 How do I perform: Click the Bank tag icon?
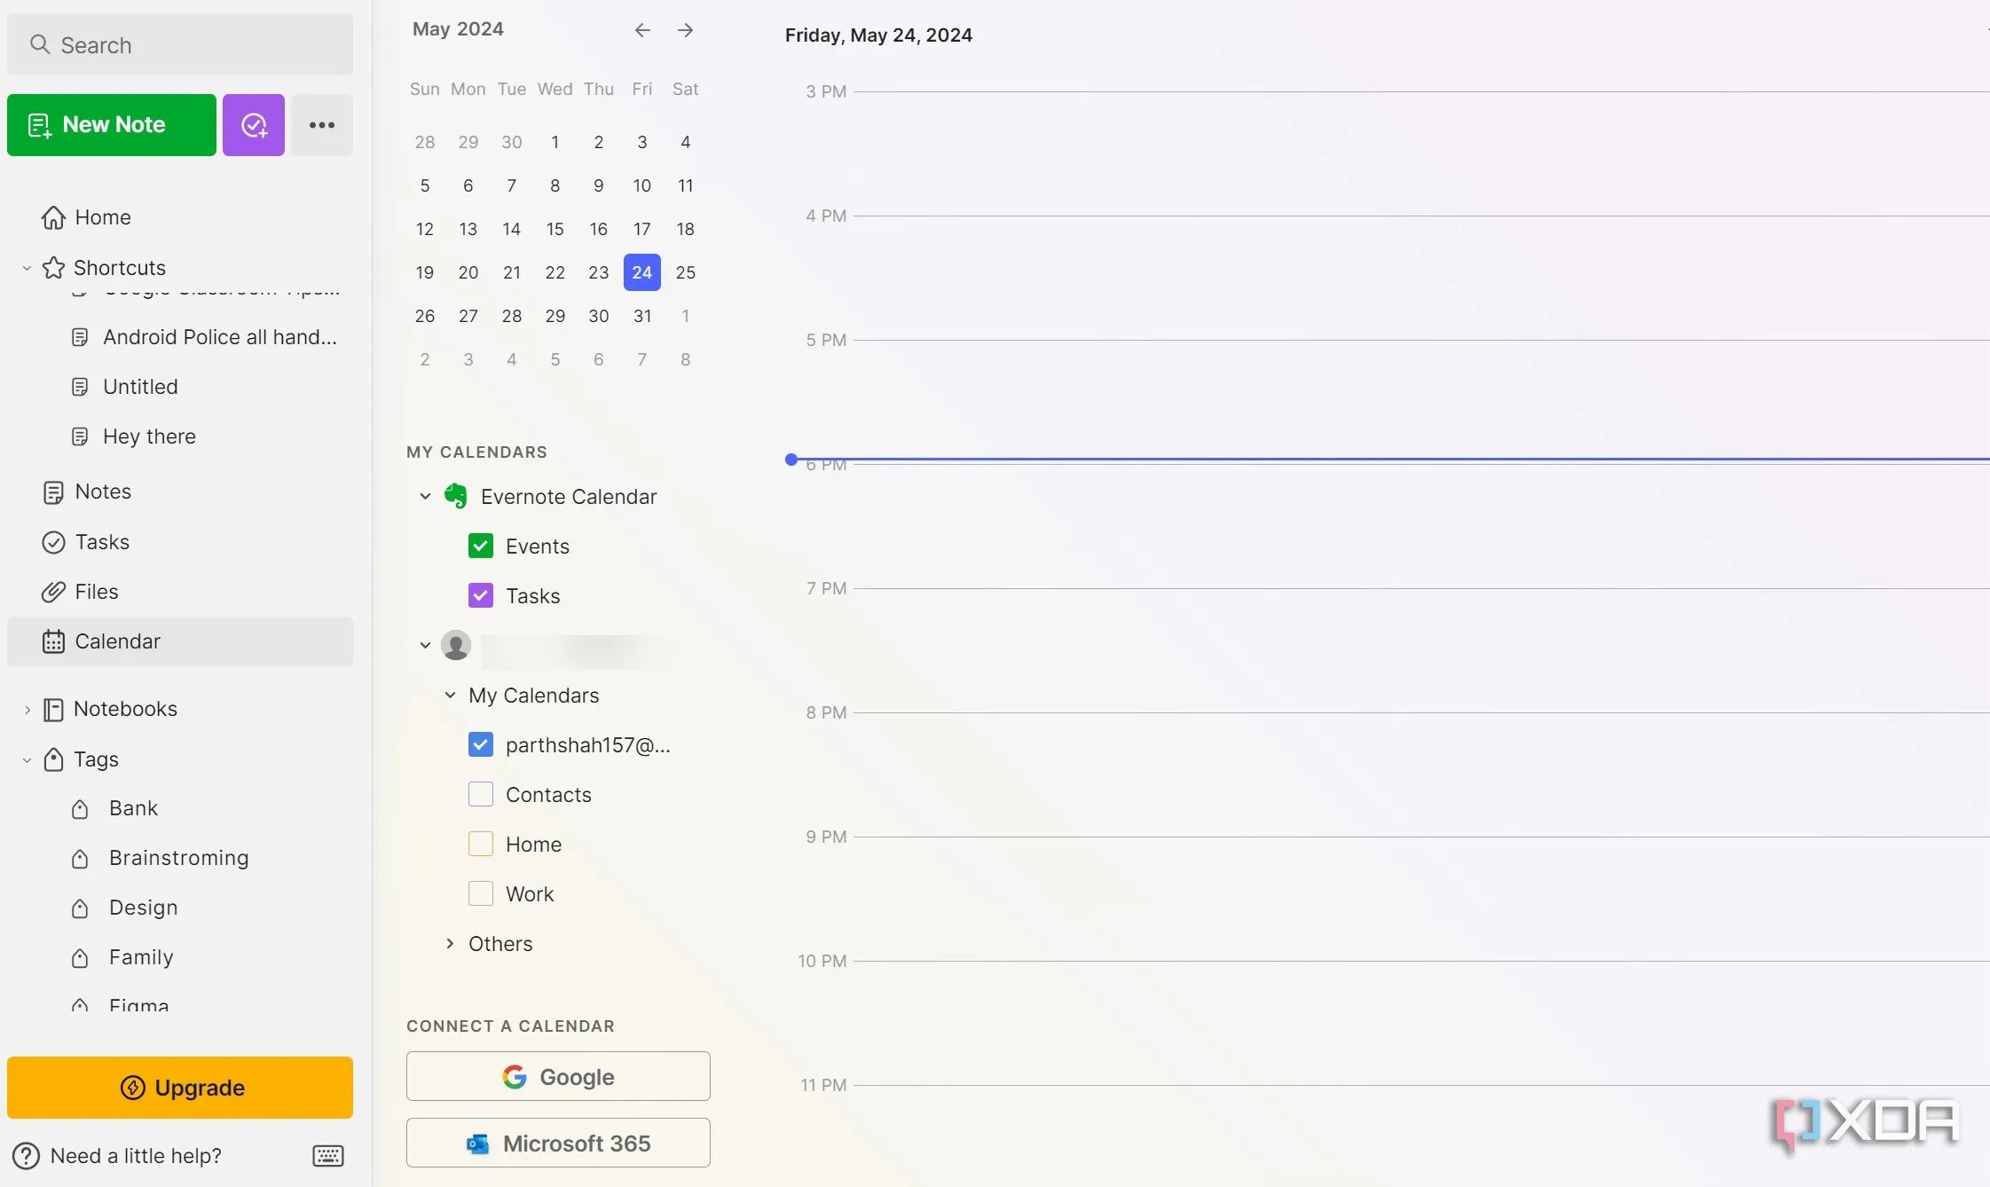point(80,809)
